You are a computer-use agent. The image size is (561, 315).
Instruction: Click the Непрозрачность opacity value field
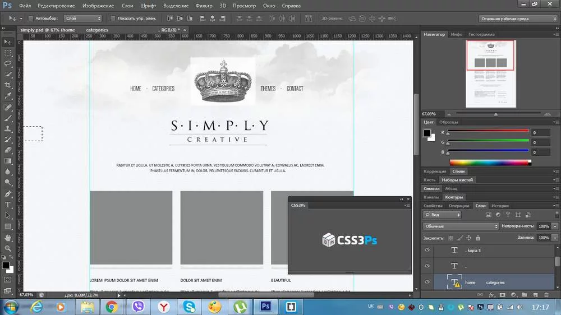point(543,226)
